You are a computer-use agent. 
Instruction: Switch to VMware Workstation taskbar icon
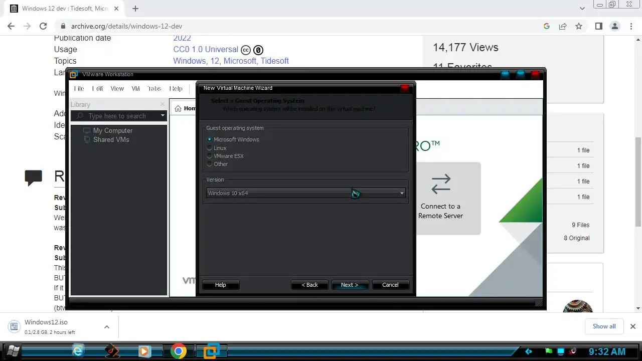pyautogui.click(x=211, y=351)
